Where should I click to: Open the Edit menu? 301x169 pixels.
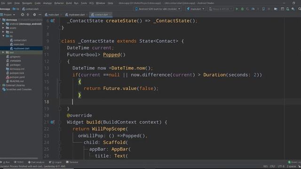pyautogui.click(x=9, y=3)
